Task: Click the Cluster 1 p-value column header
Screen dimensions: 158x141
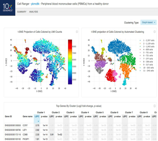Action: (x=44, y=116)
